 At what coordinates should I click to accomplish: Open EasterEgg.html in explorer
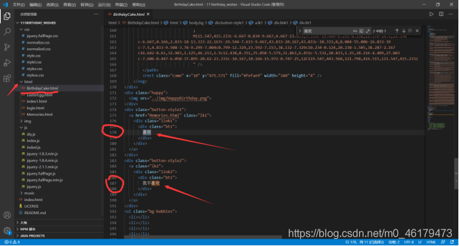pyautogui.click(x=40, y=95)
